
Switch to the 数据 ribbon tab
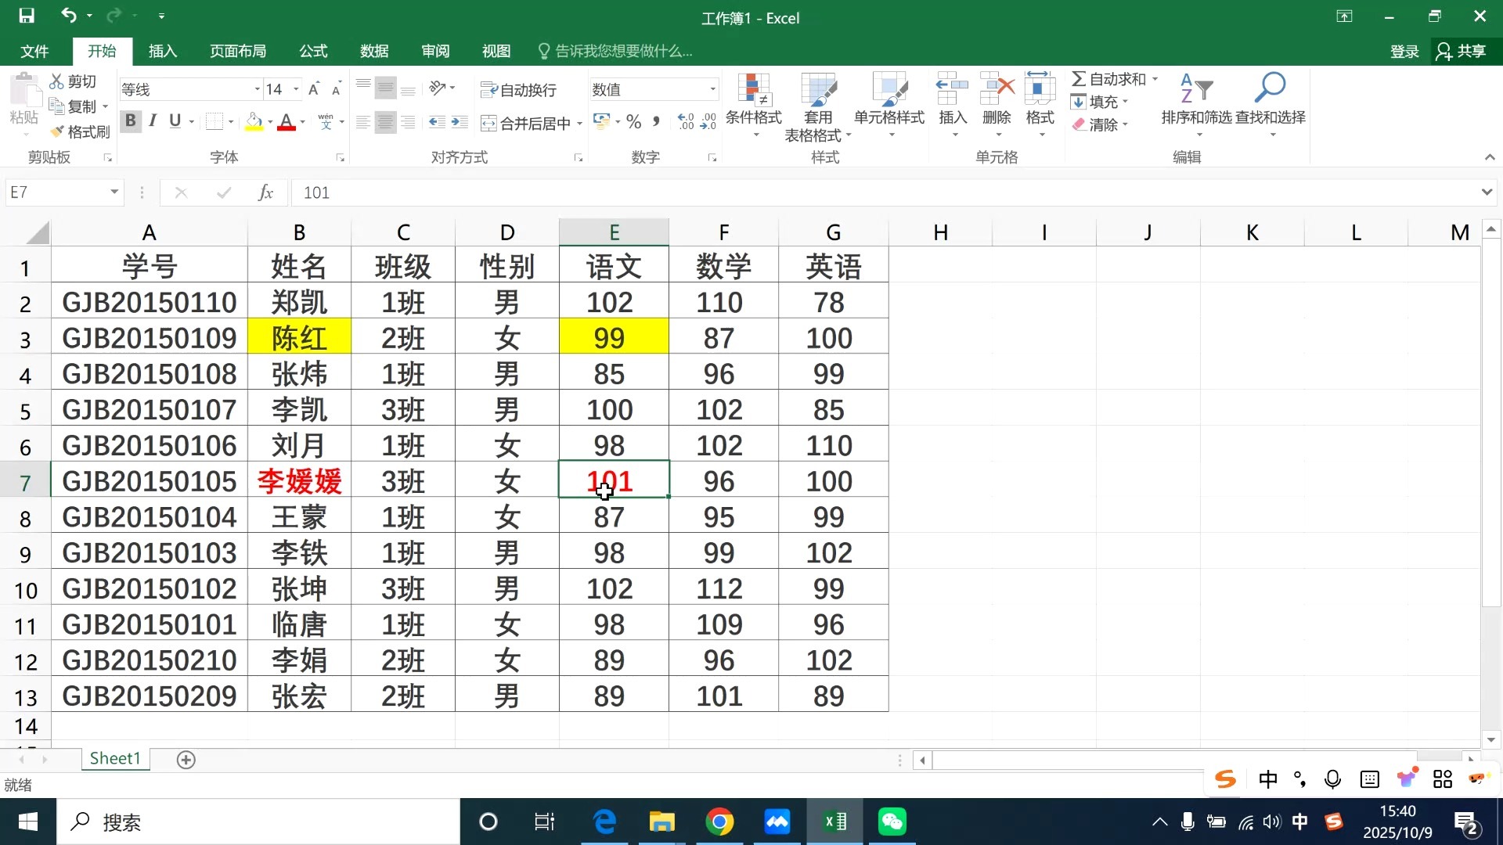(x=374, y=50)
